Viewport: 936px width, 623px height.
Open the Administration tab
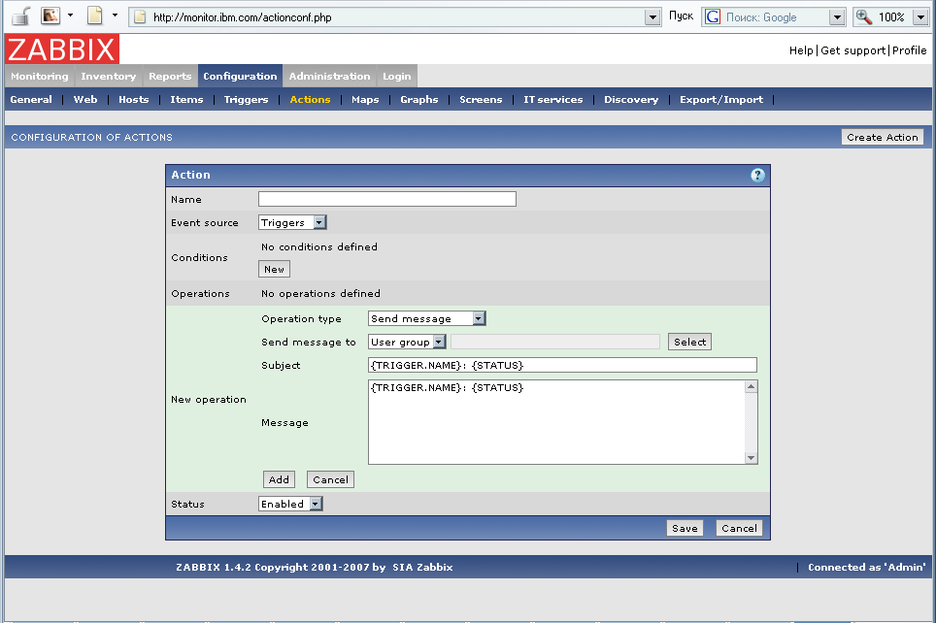[329, 77]
